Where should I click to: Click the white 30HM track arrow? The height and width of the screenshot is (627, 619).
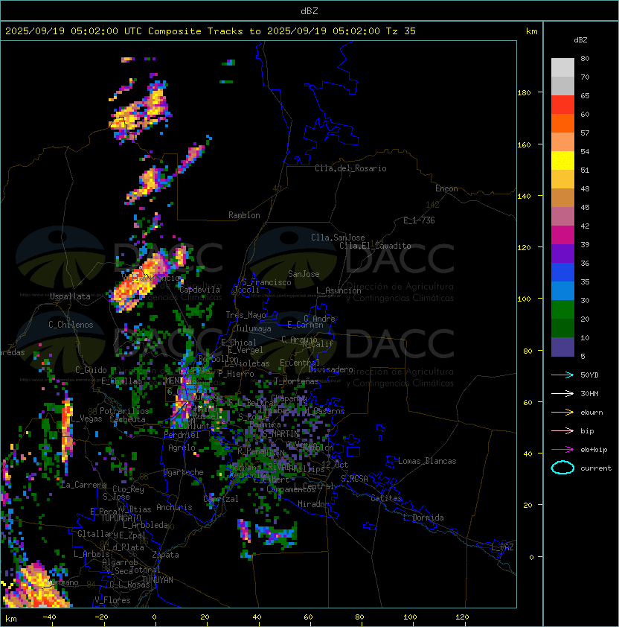coord(562,393)
